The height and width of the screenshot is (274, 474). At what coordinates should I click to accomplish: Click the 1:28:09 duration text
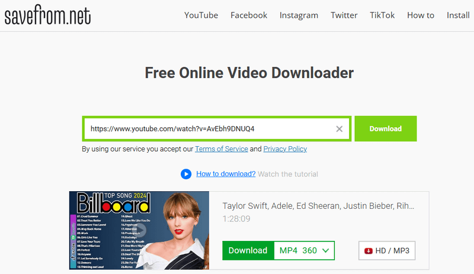pos(236,219)
